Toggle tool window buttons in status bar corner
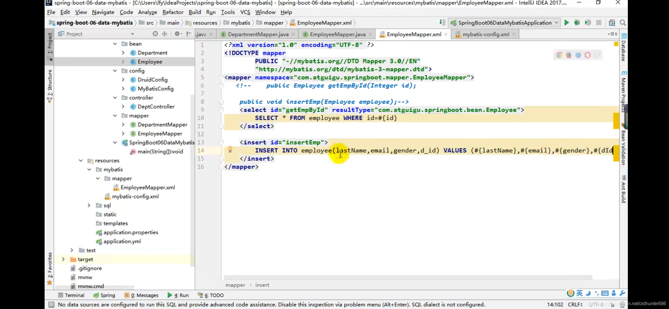The height and width of the screenshot is (309, 669). (x=51, y=304)
